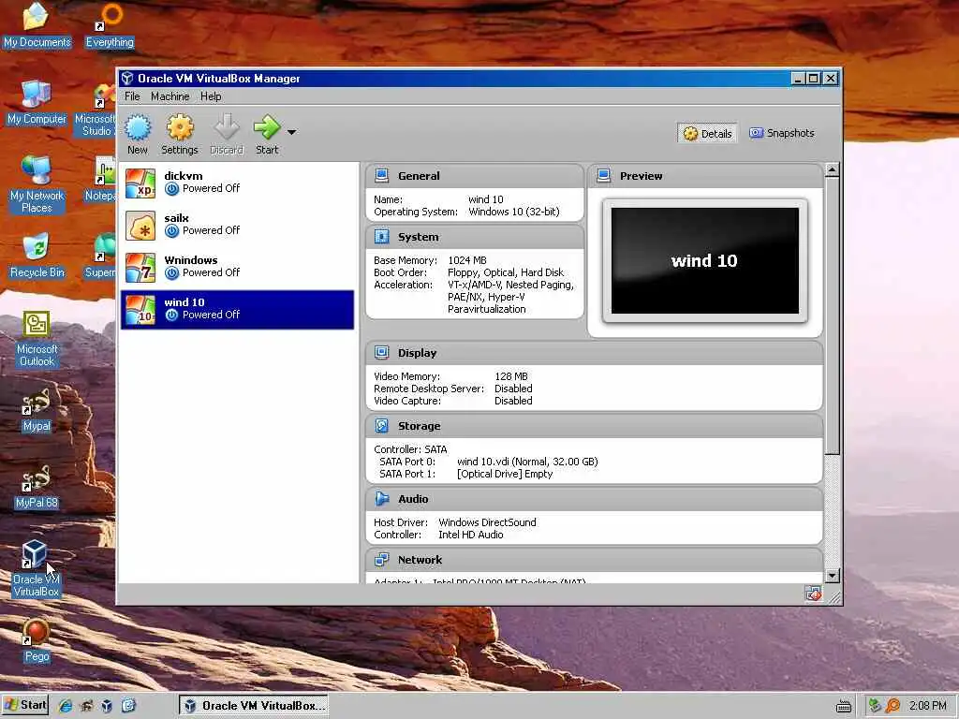The width and height of the screenshot is (959, 719).
Task: Select the dickvm virtual machine
Action: (237, 183)
